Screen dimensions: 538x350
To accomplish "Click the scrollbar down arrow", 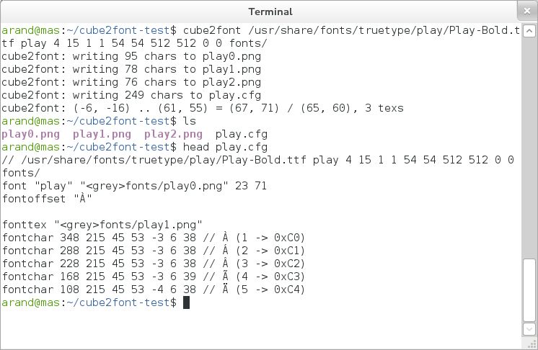I will click(529, 329).
